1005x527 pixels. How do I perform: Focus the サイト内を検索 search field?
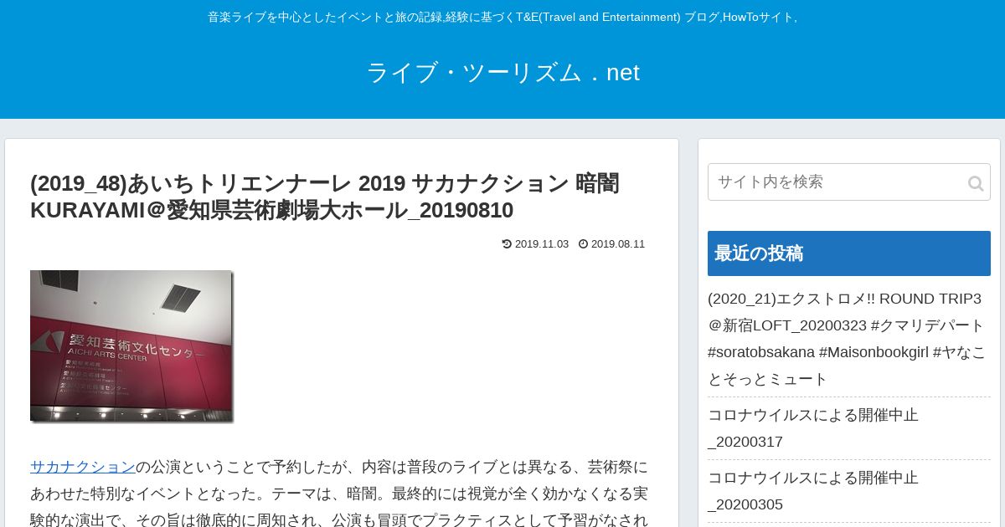pos(848,182)
